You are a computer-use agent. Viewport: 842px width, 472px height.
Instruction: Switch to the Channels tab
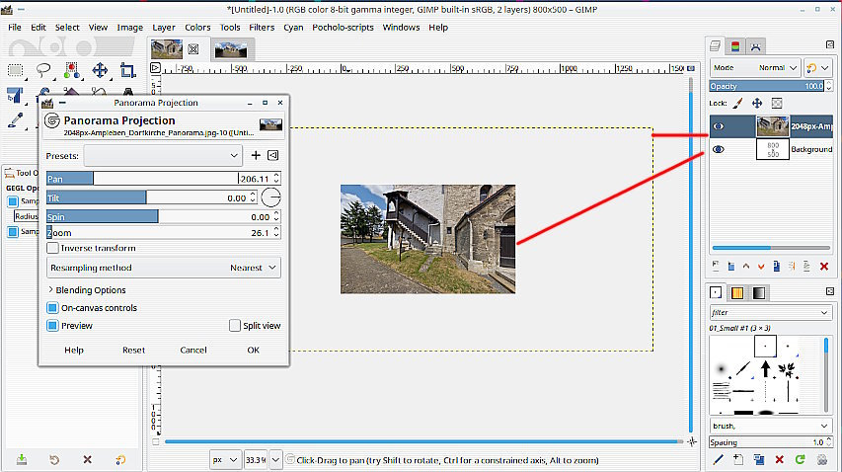click(735, 46)
